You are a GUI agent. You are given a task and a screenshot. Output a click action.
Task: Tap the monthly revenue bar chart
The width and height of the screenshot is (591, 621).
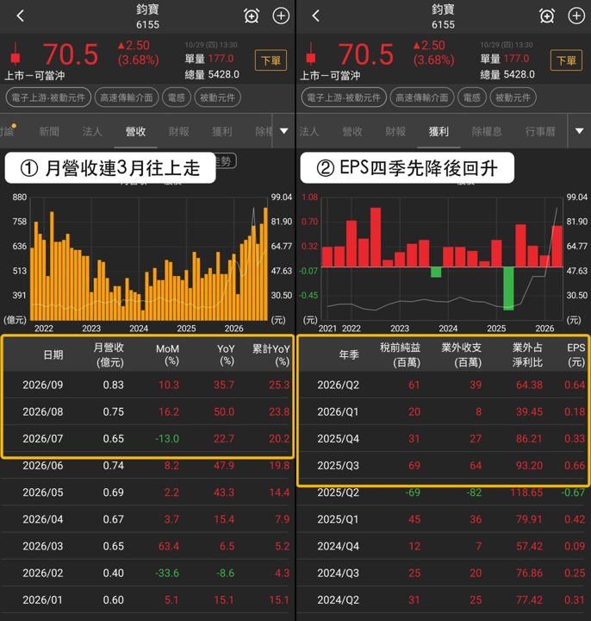149,259
